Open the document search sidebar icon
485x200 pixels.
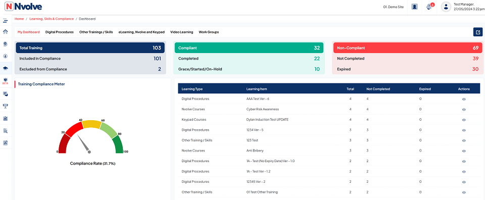(x=5, y=131)
